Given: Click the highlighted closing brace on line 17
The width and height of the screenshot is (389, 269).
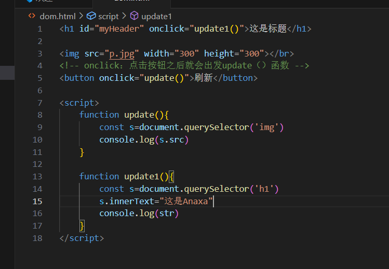Looking at the screenshot, I should (x=82, y=226).
